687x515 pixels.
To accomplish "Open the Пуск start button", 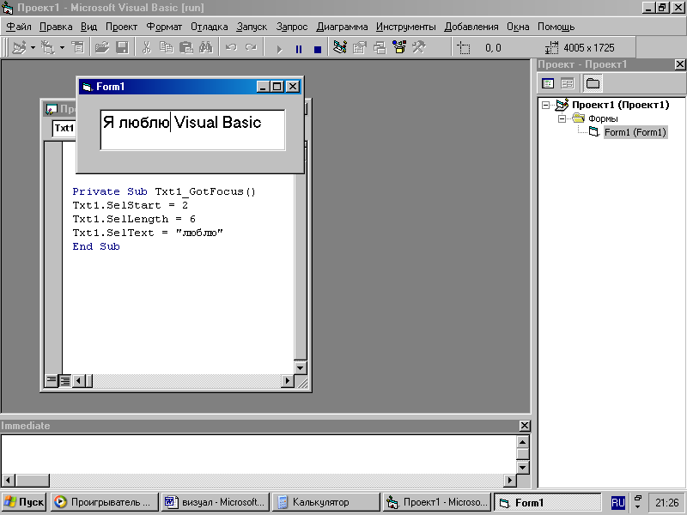I will (x=25, y=502).
